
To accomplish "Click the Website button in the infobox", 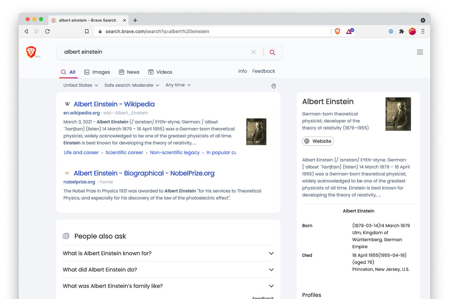I will 318,141.
